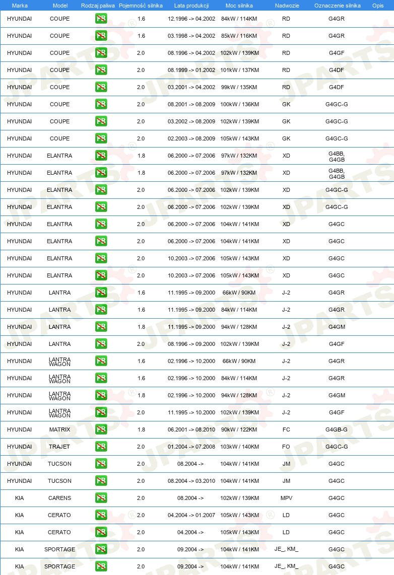Click fuel icon in TUCSON 08.2004 -> 03.2010 row
Image resolution: width=394 pixels, height=575 pixels.
point(101,480)
